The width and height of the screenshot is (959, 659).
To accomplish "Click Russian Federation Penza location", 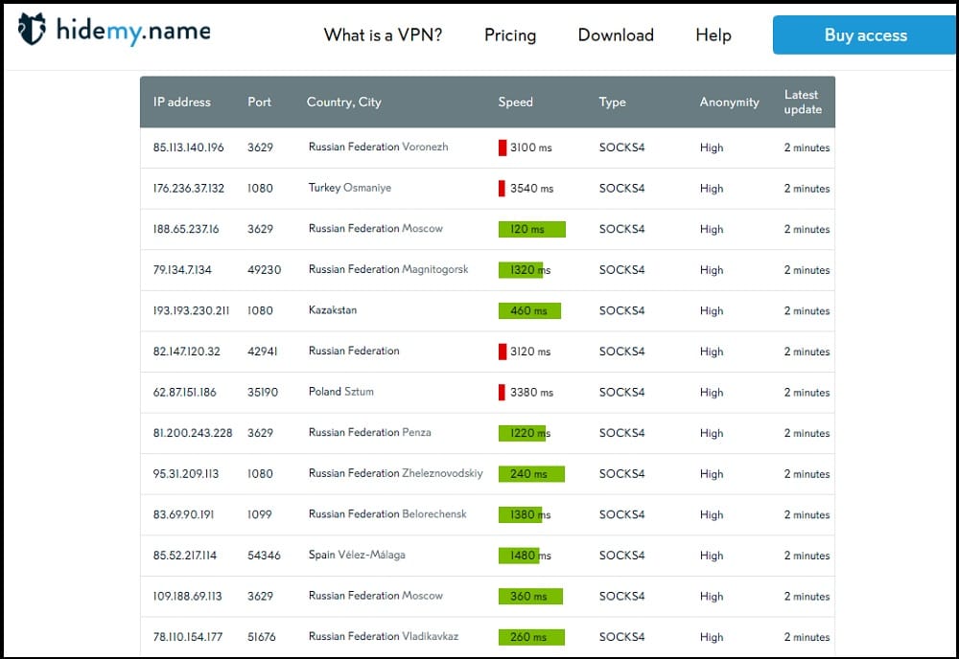I will pos(369,432).
